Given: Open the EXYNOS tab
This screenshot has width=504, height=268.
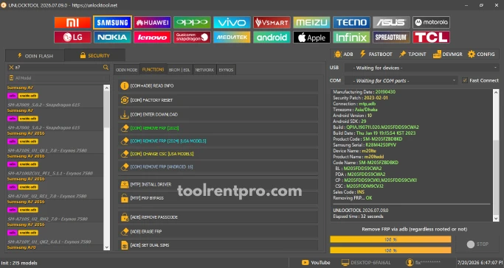Looking at the screenshot, I should coord(227,69).
